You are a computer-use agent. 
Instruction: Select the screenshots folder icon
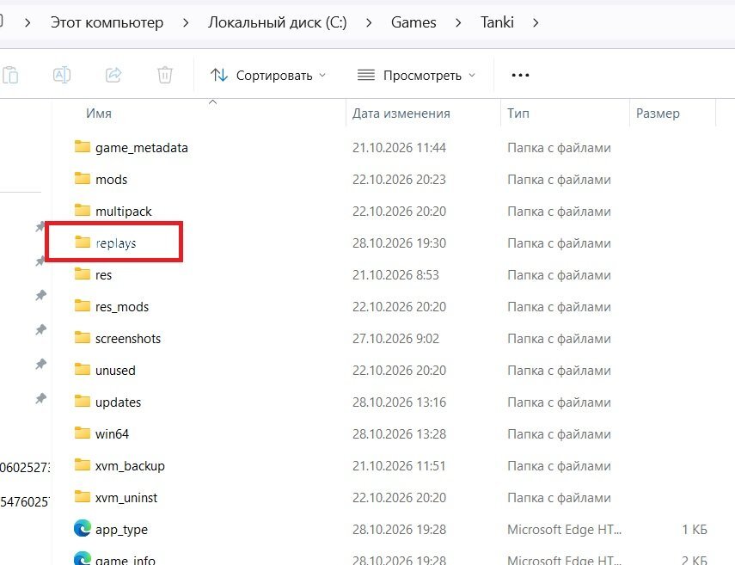[83, 338]
